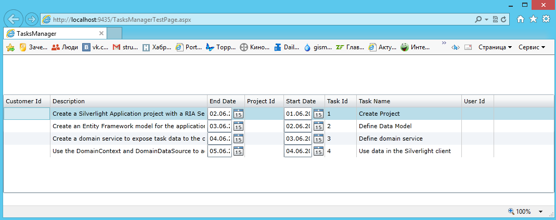Screen dimensions: 556x220
Task: Open a new blank tab
Action: 114,33
